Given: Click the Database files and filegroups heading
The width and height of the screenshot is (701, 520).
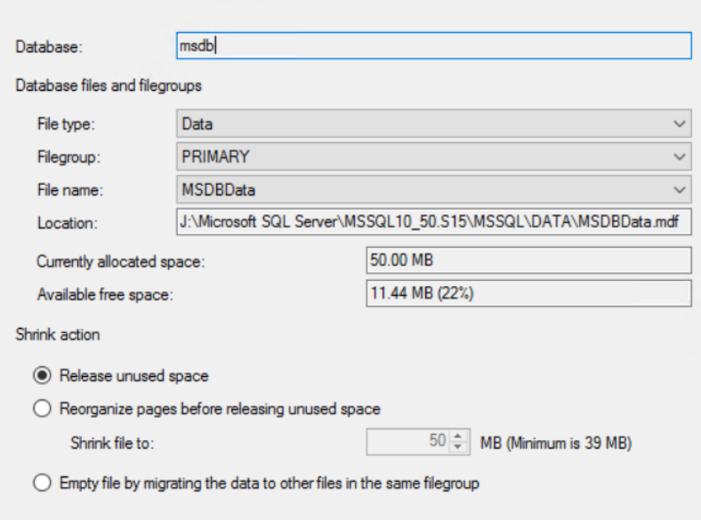Looking at the screenshot, I should [x=109, y=85].
